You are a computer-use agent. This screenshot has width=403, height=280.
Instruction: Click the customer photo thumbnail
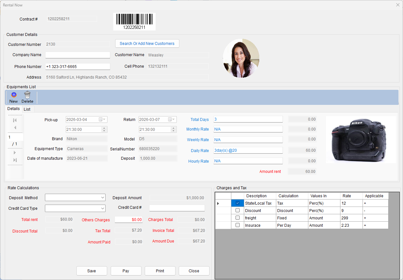click(241, 58)
